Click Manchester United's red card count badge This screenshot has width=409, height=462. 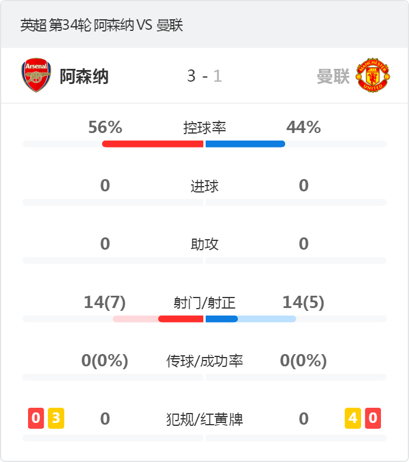[373, 418]
